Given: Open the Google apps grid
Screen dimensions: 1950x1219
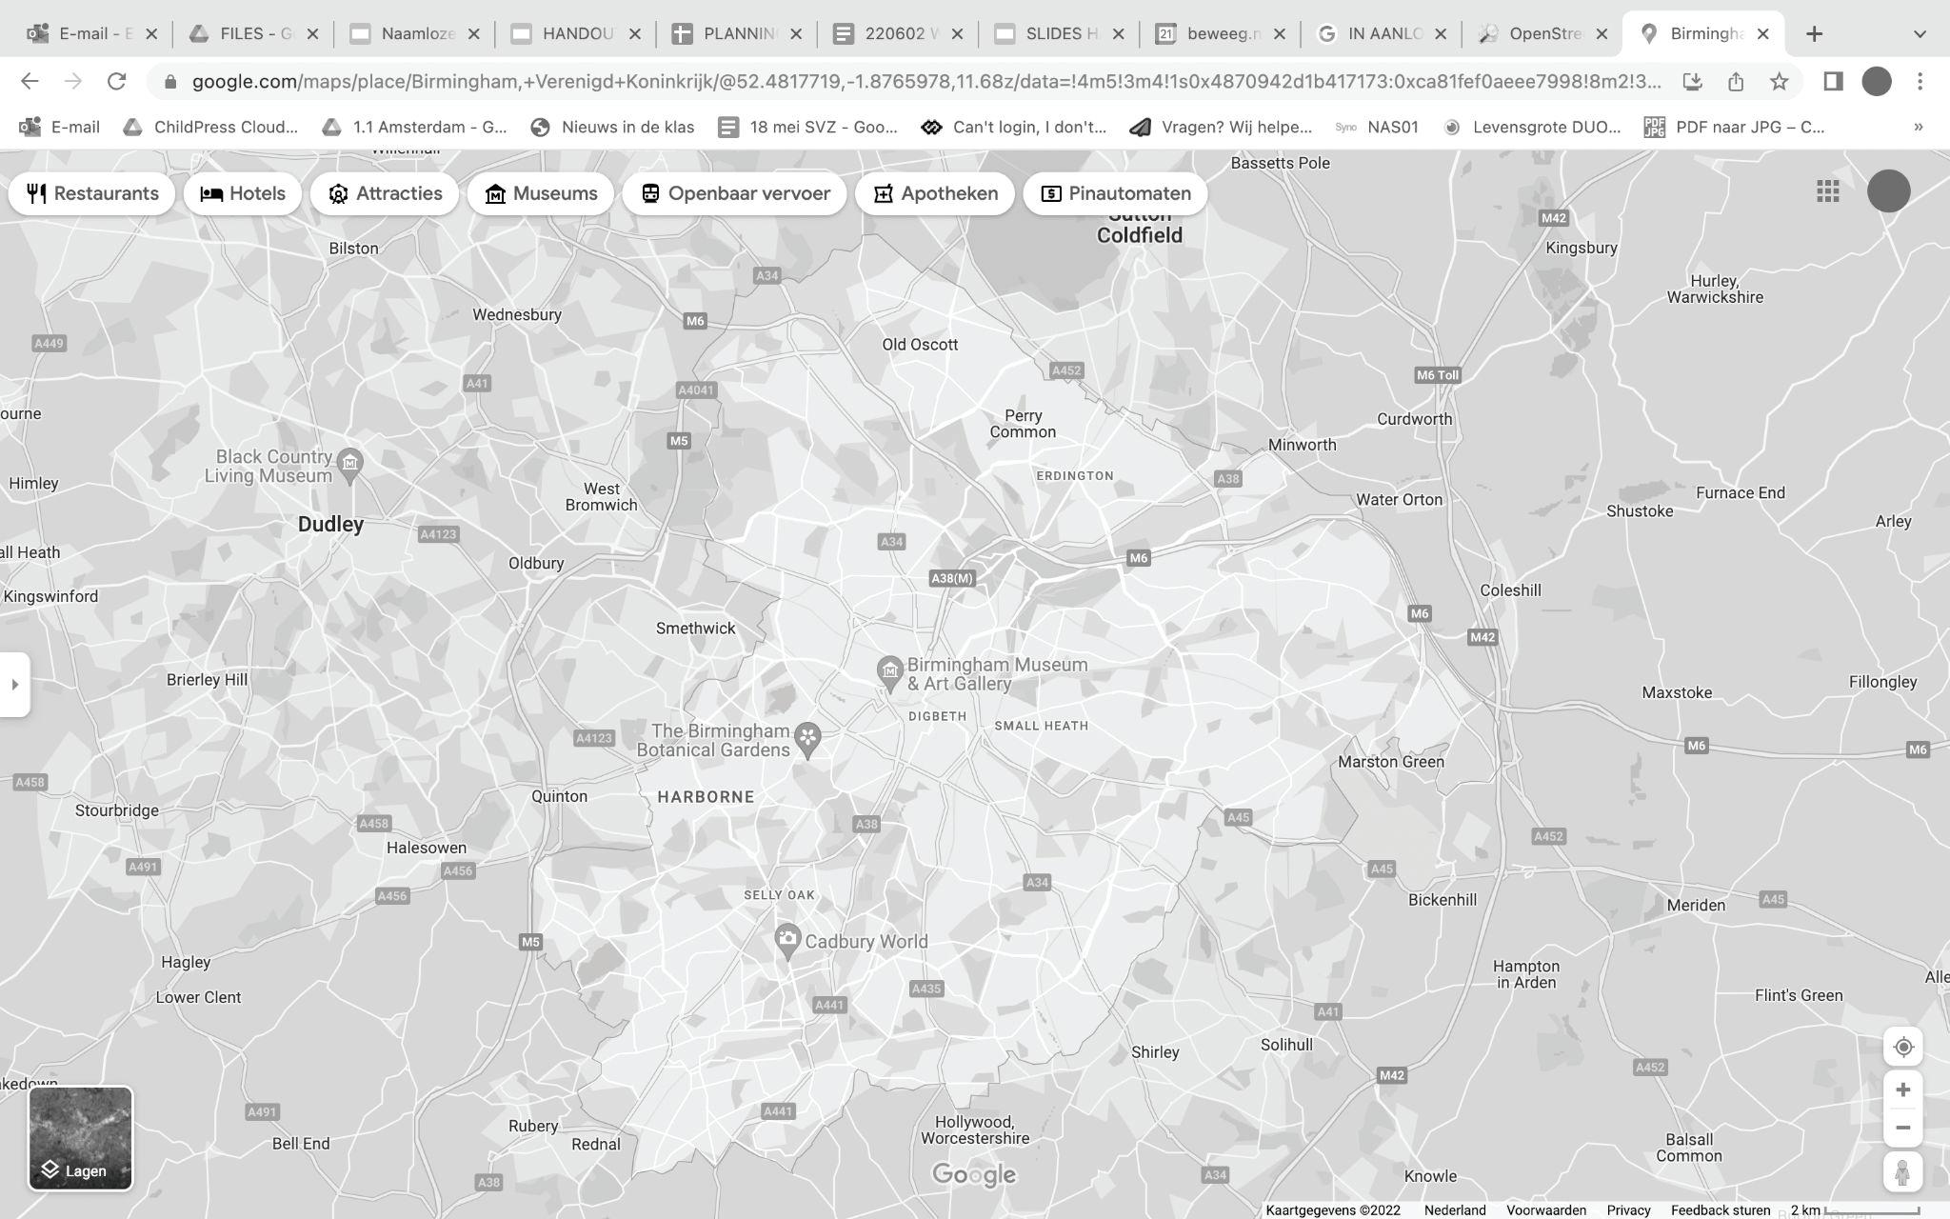Looking at the screenshot, I should pos(1827,191).
